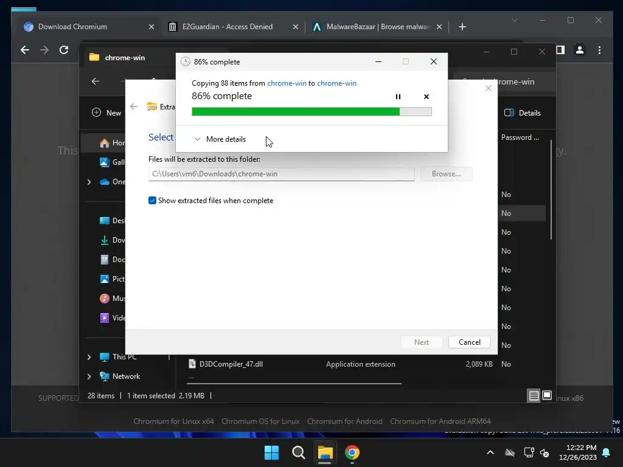Close the extract wizard dialog

[489, 88]
